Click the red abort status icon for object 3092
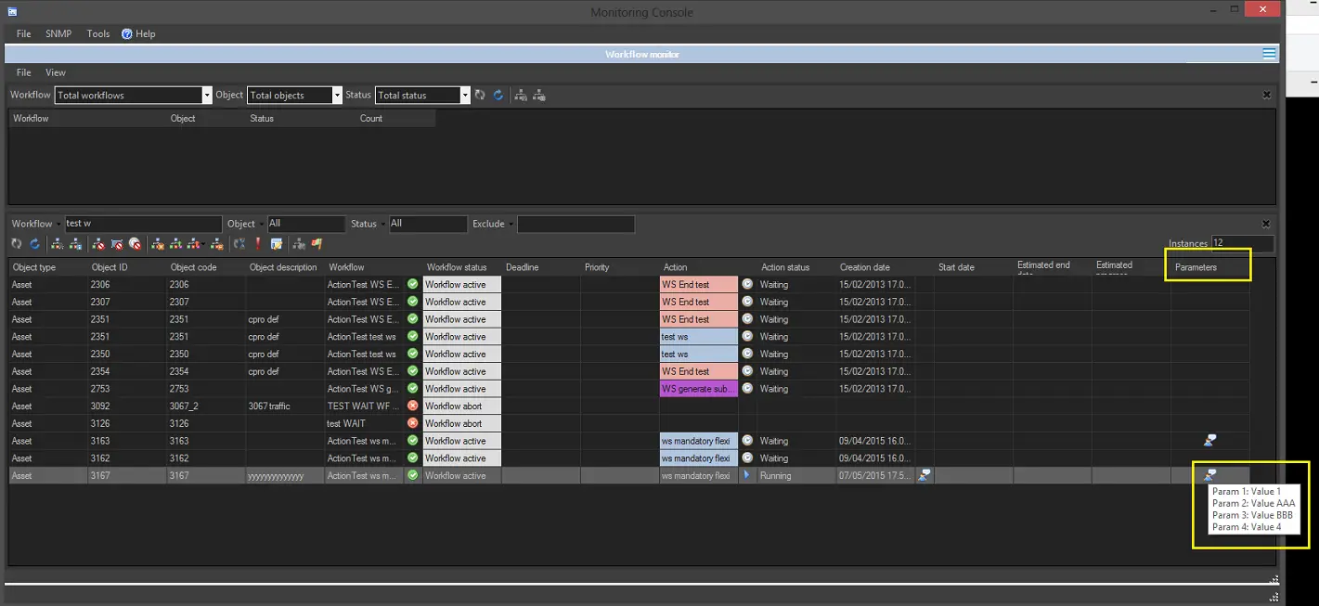Screen dimensions: 1319x606 (413, 406)
